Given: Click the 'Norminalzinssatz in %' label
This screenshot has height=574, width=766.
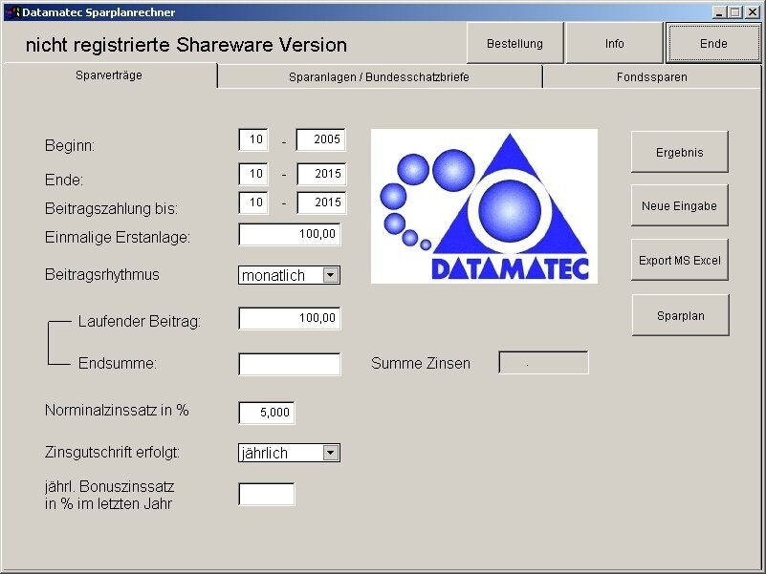Looking at the screenshot, I should tap(117, 410).
